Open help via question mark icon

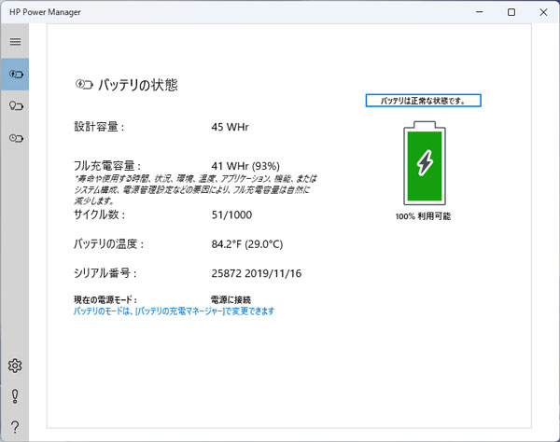click(x=15, y=427)
